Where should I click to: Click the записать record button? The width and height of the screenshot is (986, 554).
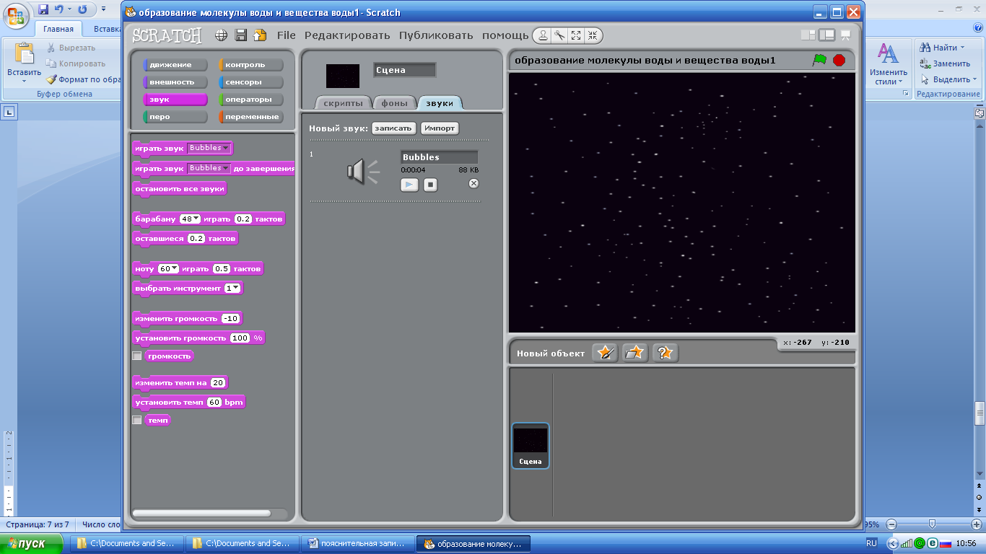point(394,128)
